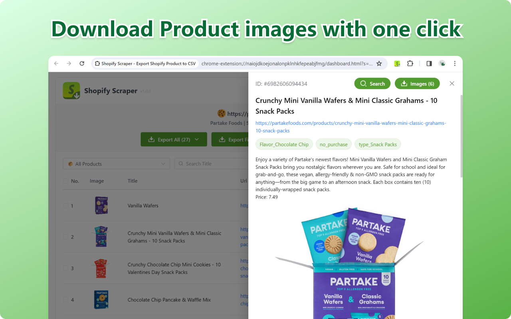Click the browser forward arrow
The width and height of the screenshot is (511, 319).
pyautogui.click(x=69, y=63)
